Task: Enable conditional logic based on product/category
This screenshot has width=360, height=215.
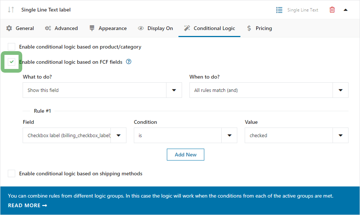Action: click(x=11, y=47)
